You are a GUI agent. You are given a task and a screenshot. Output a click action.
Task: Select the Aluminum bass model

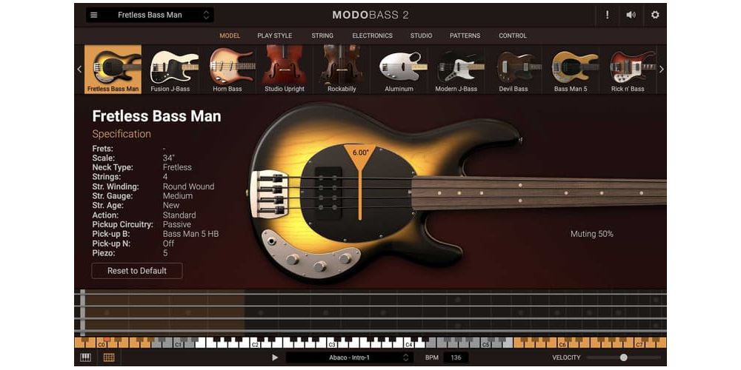tap(399, 70)
